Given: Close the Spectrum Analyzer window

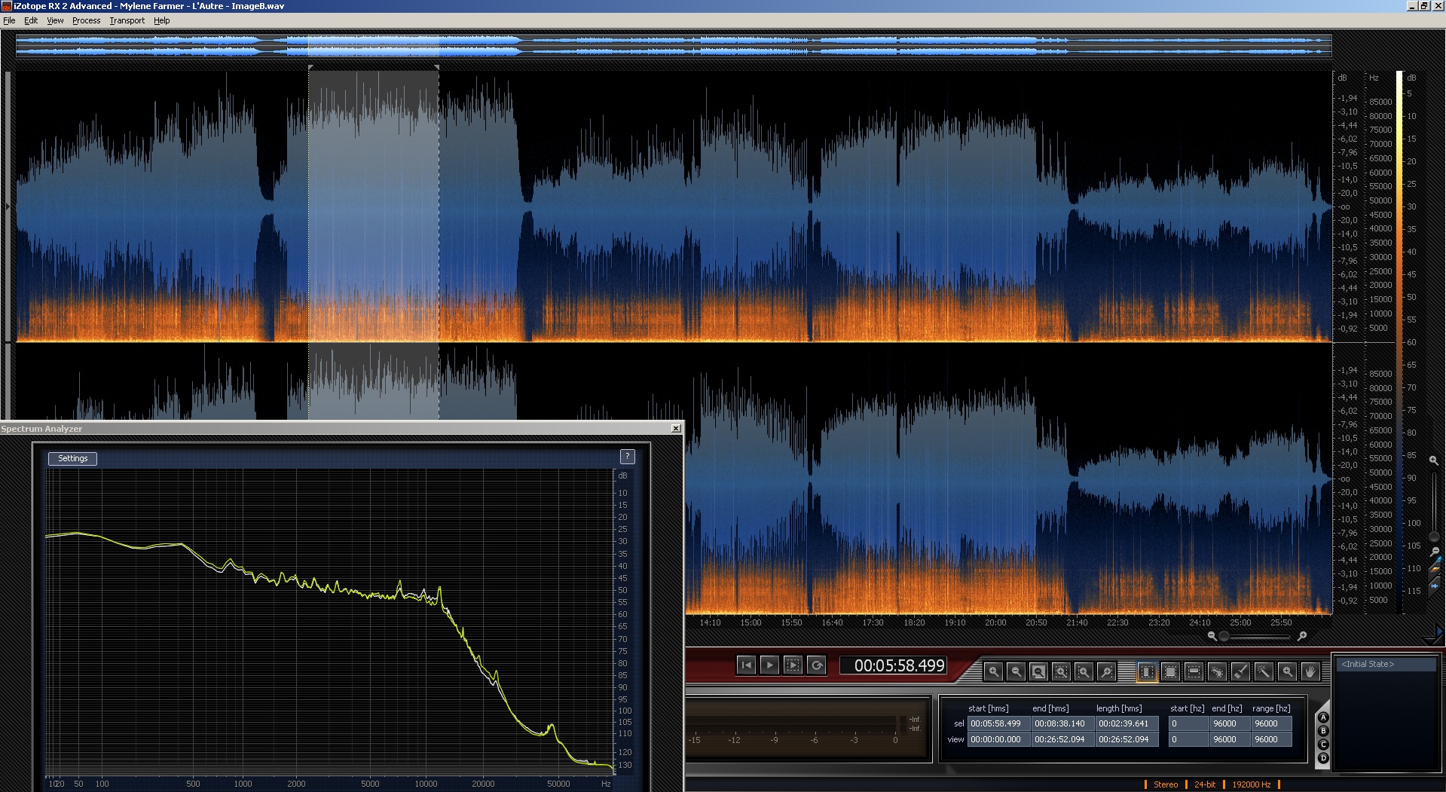Looking at the screenshot, I should (676, 428).
